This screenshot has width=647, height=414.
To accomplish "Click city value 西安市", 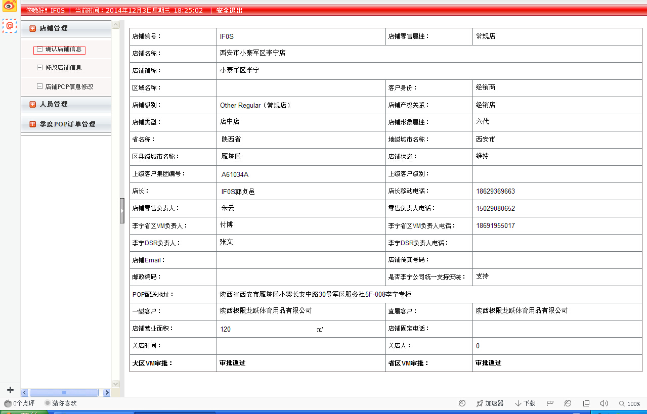I will 486,139.
